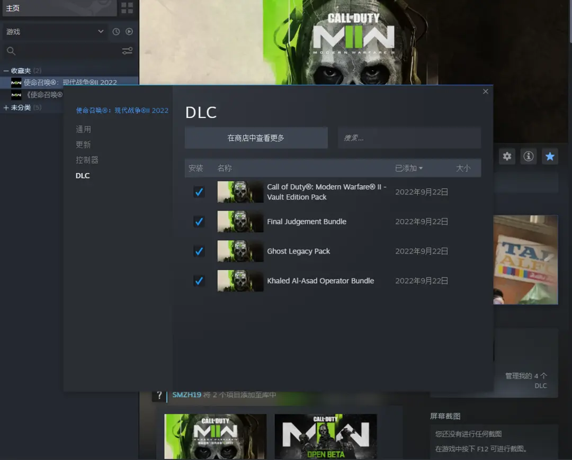Uncheck Ghost Legacy Pack install checkbox
This screenshot has width=572, height=460.
click(x=199, y=251)
